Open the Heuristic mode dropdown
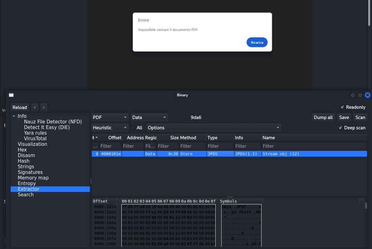Screen dimensions: 372x249 pos(110,127)
